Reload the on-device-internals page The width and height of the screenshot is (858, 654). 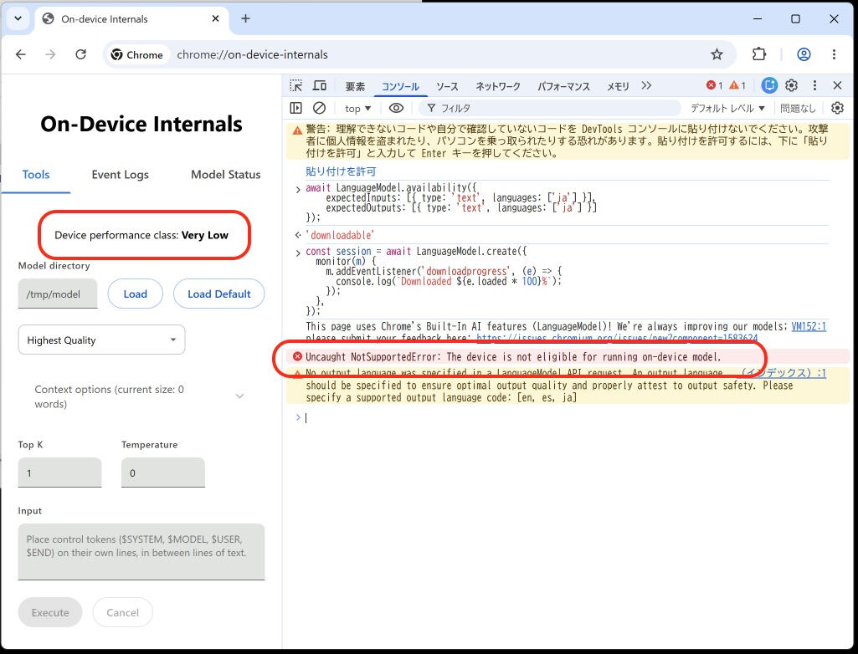pos(81,54)
